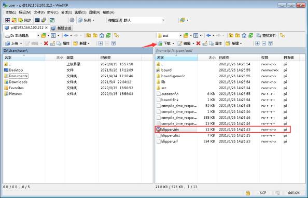Switch to the New Session (新建会话) tab
308x198 pixels.
tap(62, 28)
